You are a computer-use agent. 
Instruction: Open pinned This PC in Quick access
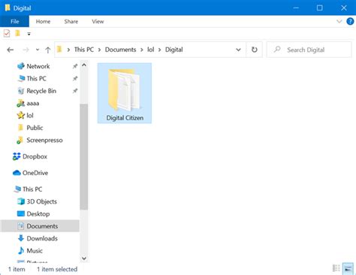point(37,79)
